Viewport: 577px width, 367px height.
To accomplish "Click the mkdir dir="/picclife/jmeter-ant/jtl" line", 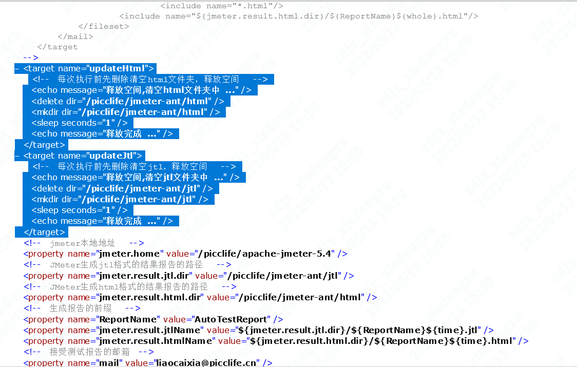I will [x=120, y=199].
